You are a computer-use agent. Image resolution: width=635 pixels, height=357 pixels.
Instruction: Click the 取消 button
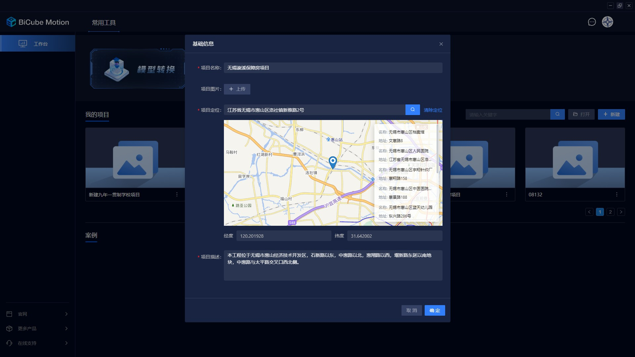[411, 310]
